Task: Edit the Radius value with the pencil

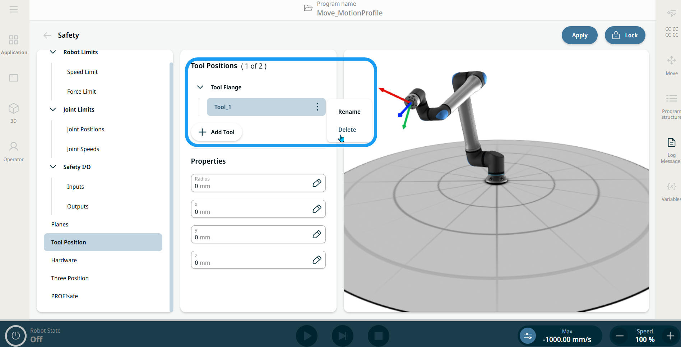Action: (x=316, y=183)
